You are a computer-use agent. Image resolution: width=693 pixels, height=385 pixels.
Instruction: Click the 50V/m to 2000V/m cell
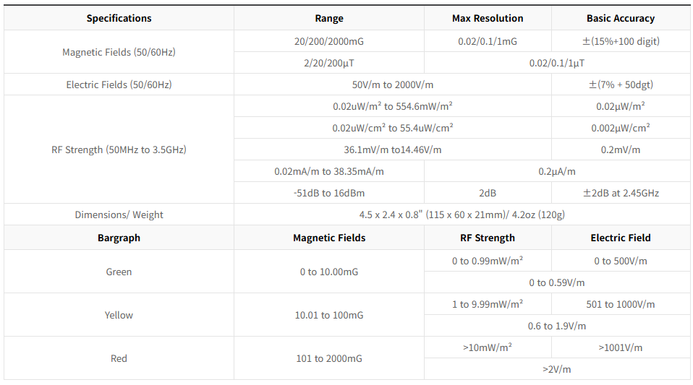[393, 85]
